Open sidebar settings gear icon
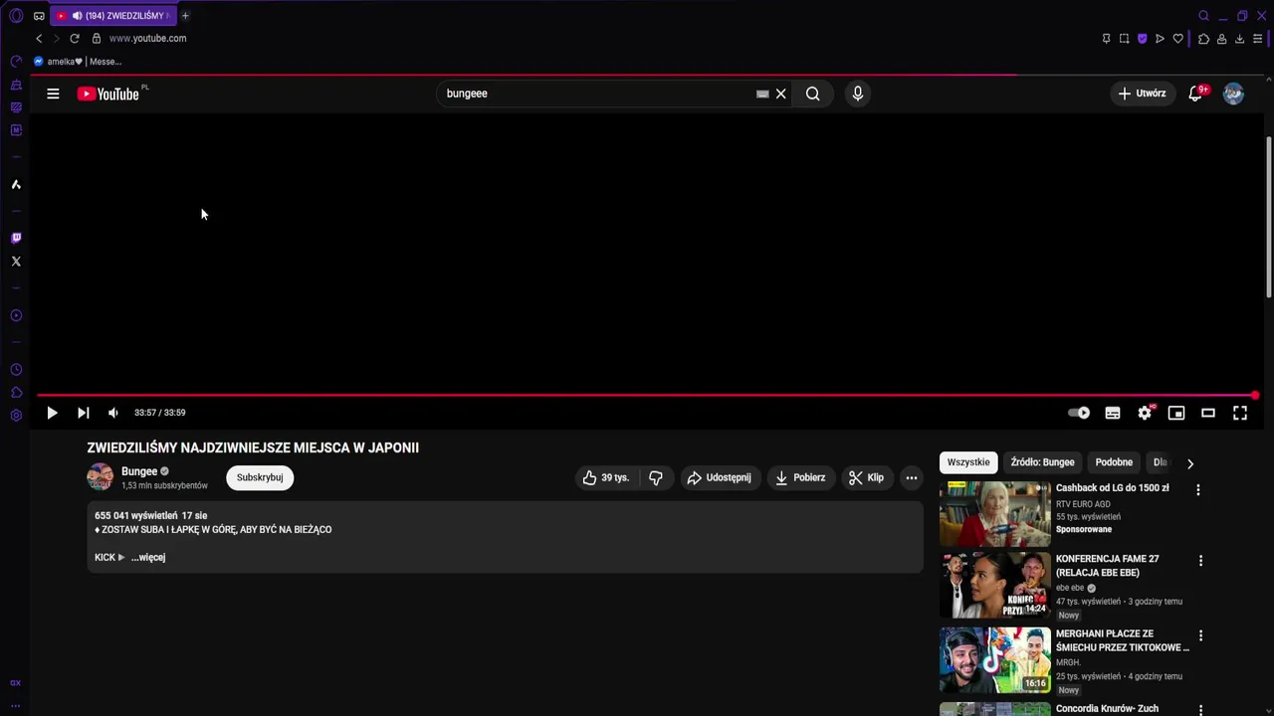Viewport: 1274px width, 716px height. (x=16, y=416)
